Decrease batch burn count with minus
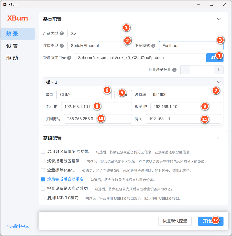This screenshot has height=236, width=232. point(185,70)
